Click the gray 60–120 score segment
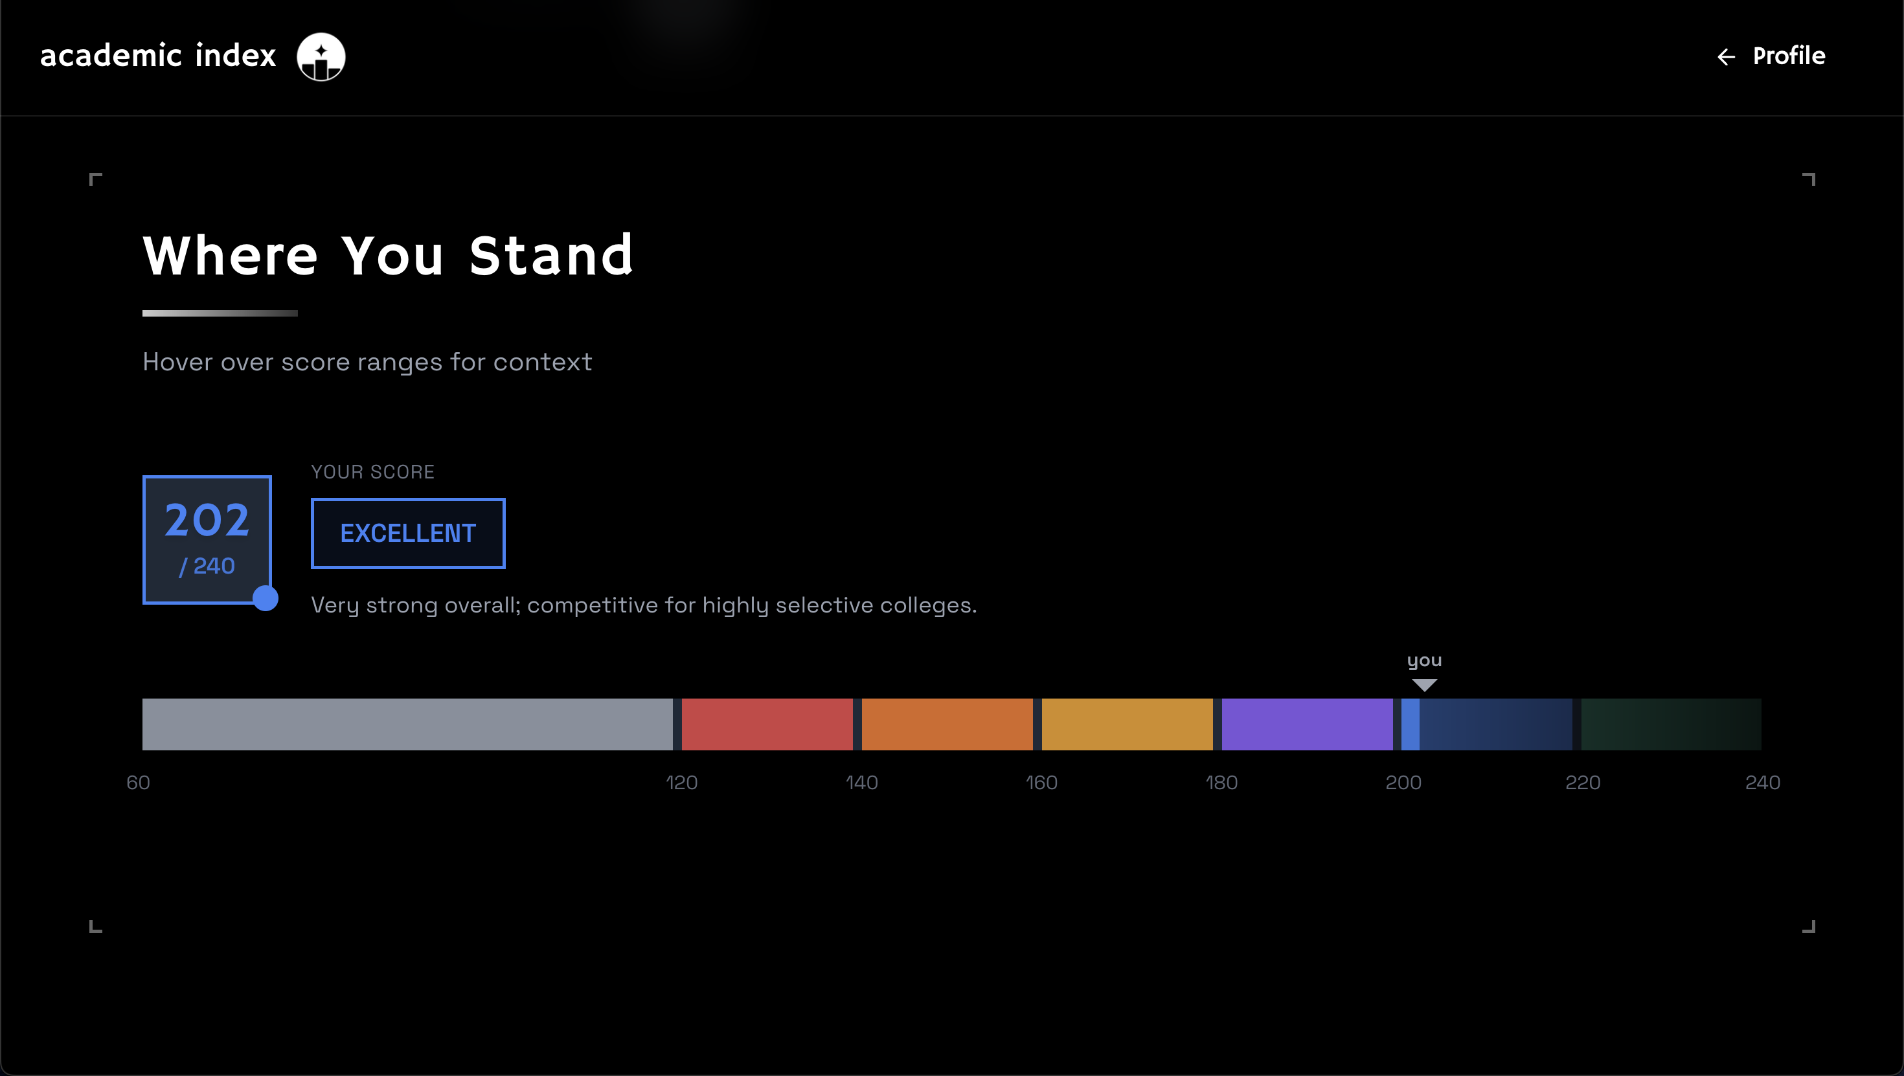The image size is (1904, 1076). (x=407, y=724)
